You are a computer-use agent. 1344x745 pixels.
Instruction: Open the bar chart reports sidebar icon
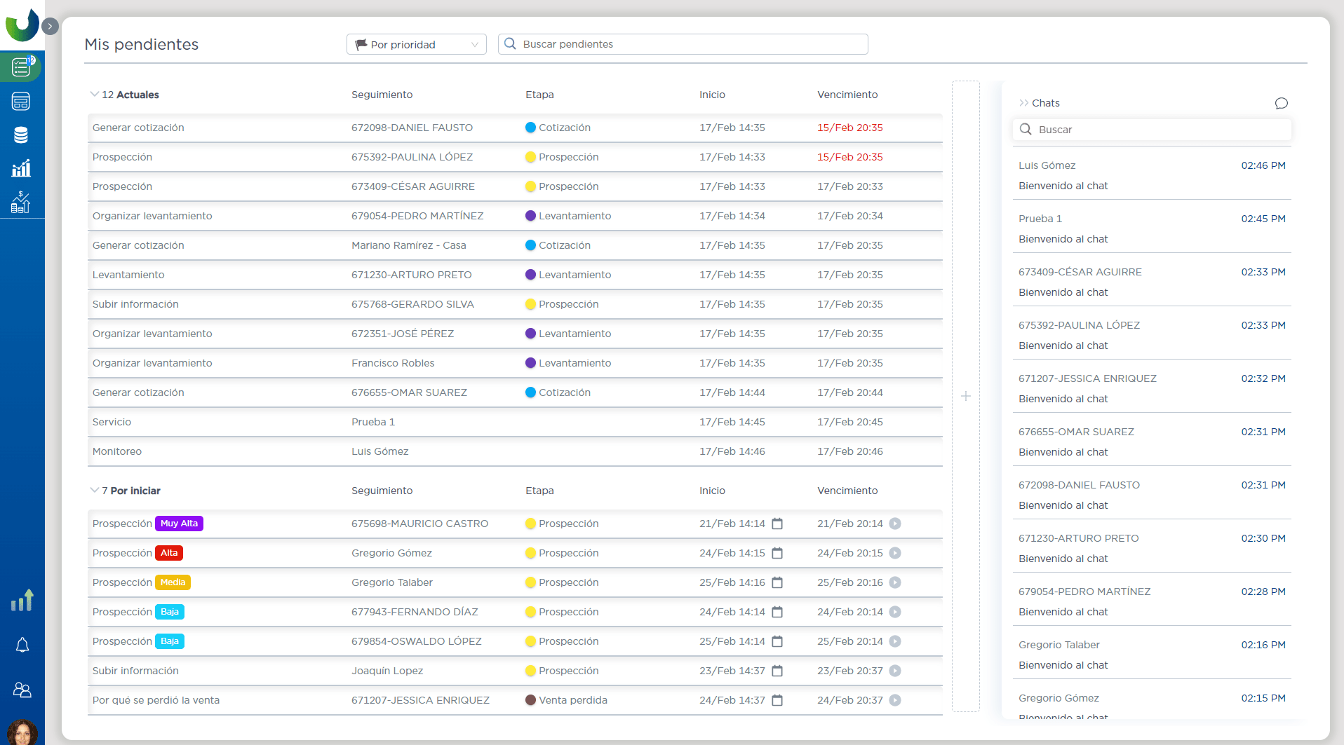(x=21, y=168)
